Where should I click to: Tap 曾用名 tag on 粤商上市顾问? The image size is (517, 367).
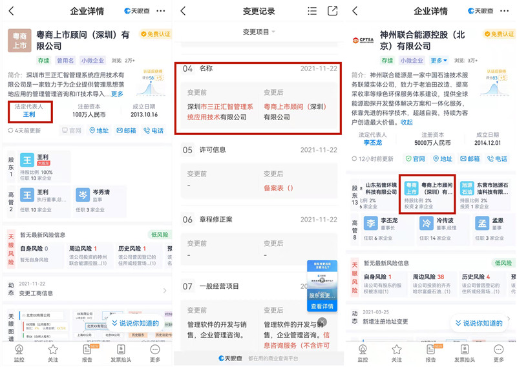[65, 61]
